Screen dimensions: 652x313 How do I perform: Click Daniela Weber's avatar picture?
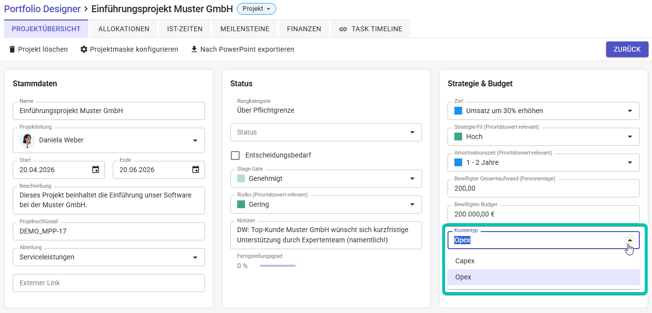pos(27,140)
